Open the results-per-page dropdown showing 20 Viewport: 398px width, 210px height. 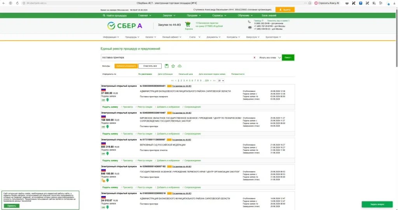coord(221,81)
